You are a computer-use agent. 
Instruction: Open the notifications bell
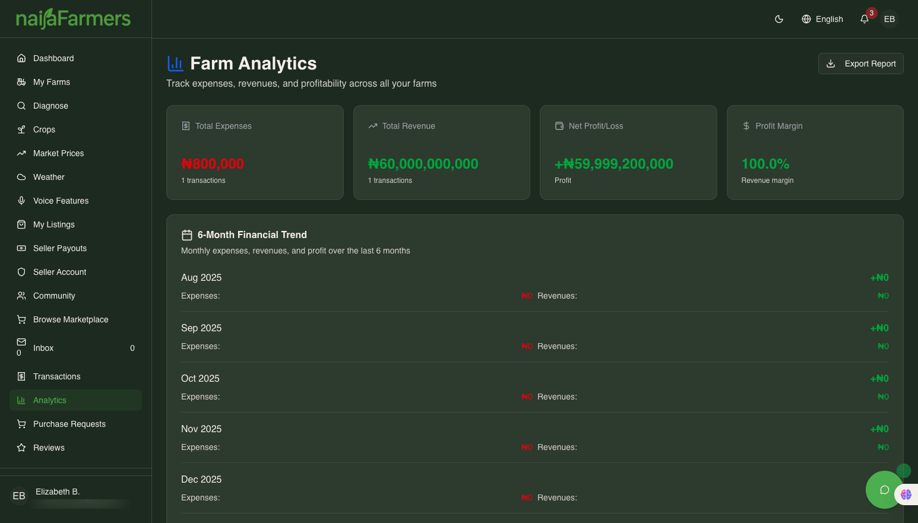click(865, 19)
